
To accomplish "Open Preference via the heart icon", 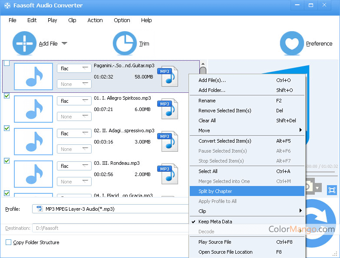I will tap(292, 43).
